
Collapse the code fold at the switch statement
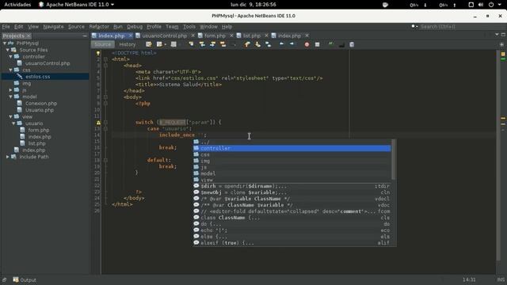click(x=105, y=123)
